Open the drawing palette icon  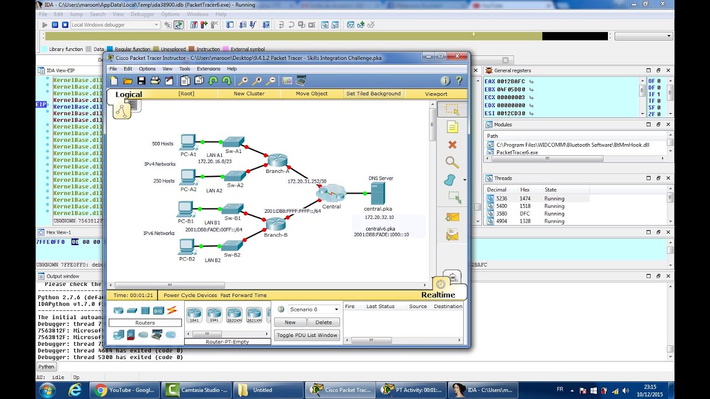pyautogui.click(x=287, y=81)
